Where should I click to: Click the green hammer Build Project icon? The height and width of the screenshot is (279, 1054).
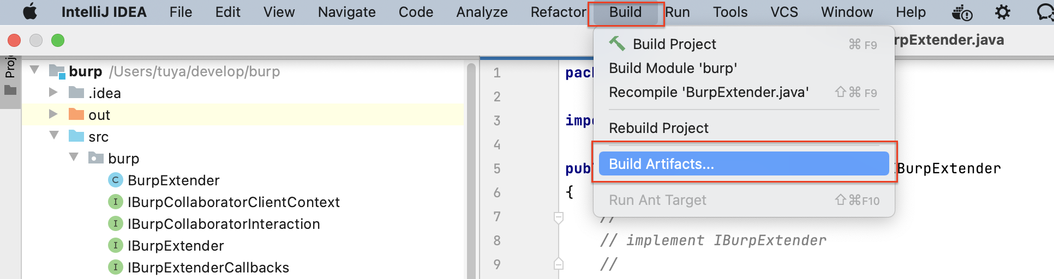click(617, 43)
